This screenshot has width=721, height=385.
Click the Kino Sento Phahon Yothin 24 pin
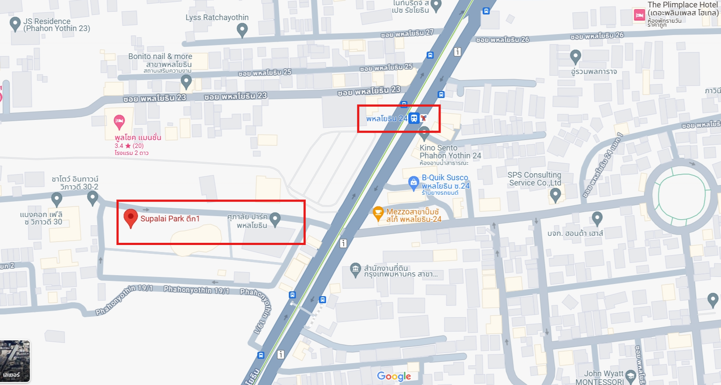point(424,134)
